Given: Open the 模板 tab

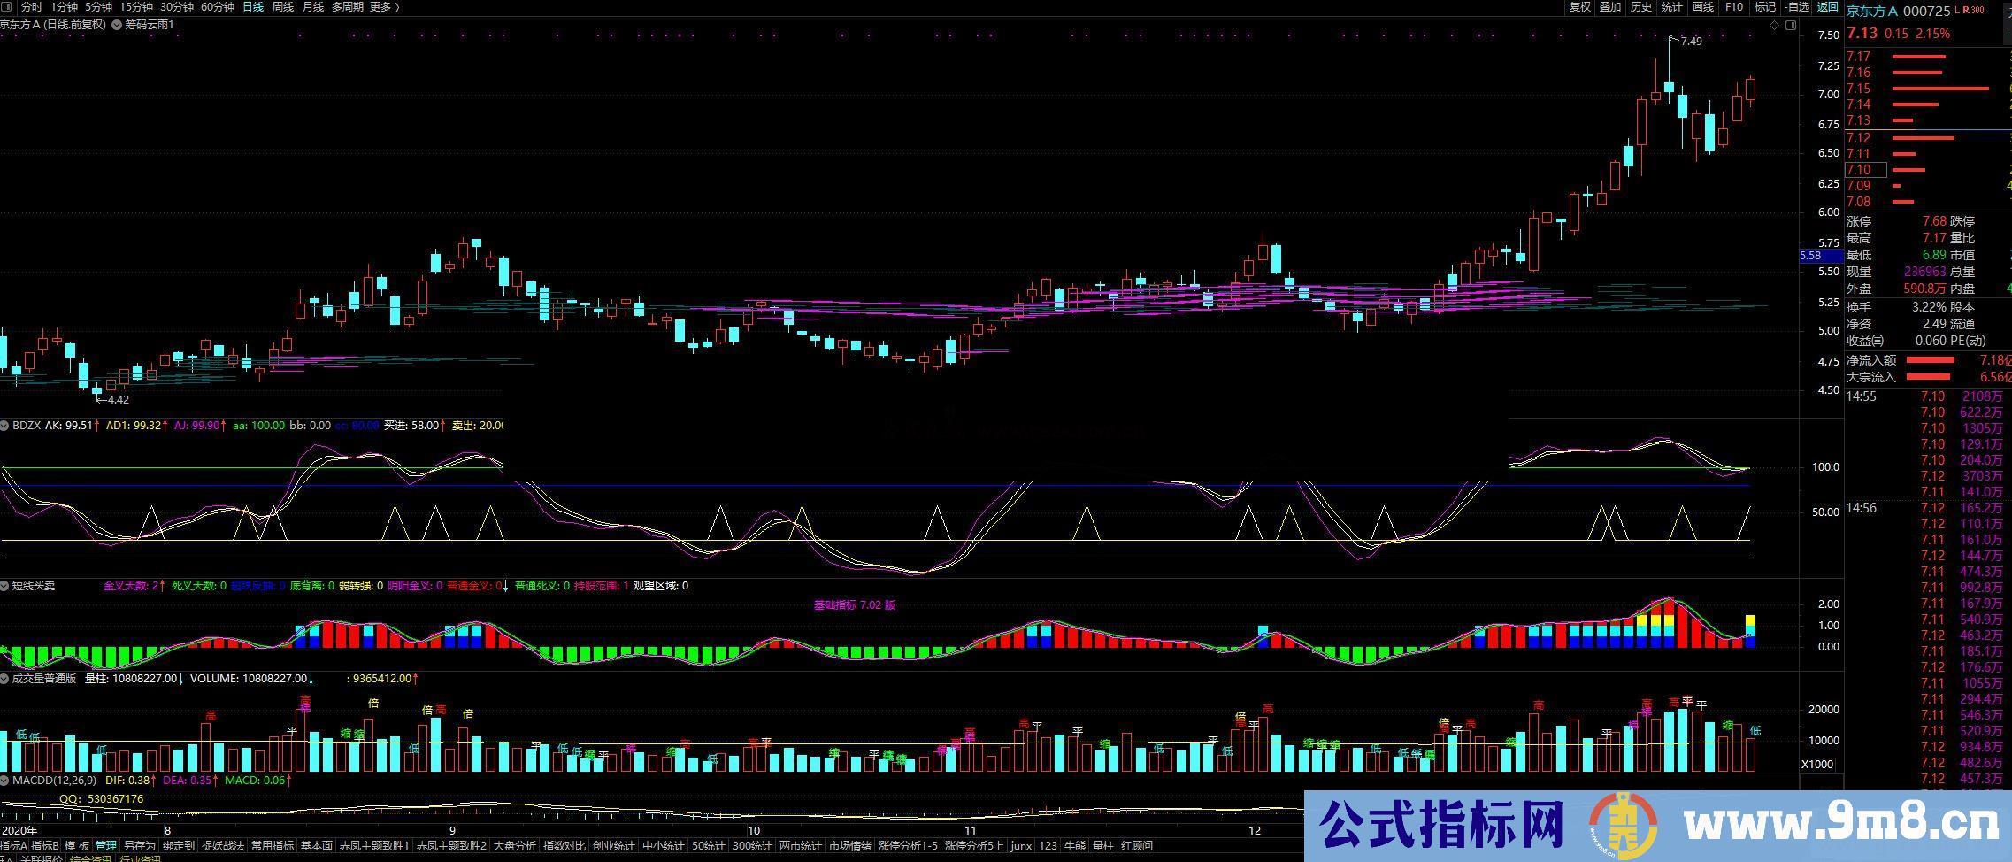Looking at the screenshot, I should 77,846.
